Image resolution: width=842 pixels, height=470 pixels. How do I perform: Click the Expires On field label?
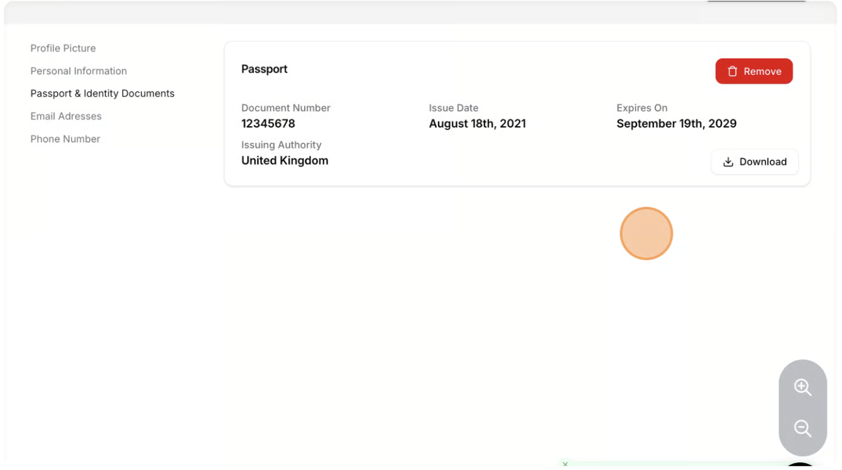(x=642, y=108)
